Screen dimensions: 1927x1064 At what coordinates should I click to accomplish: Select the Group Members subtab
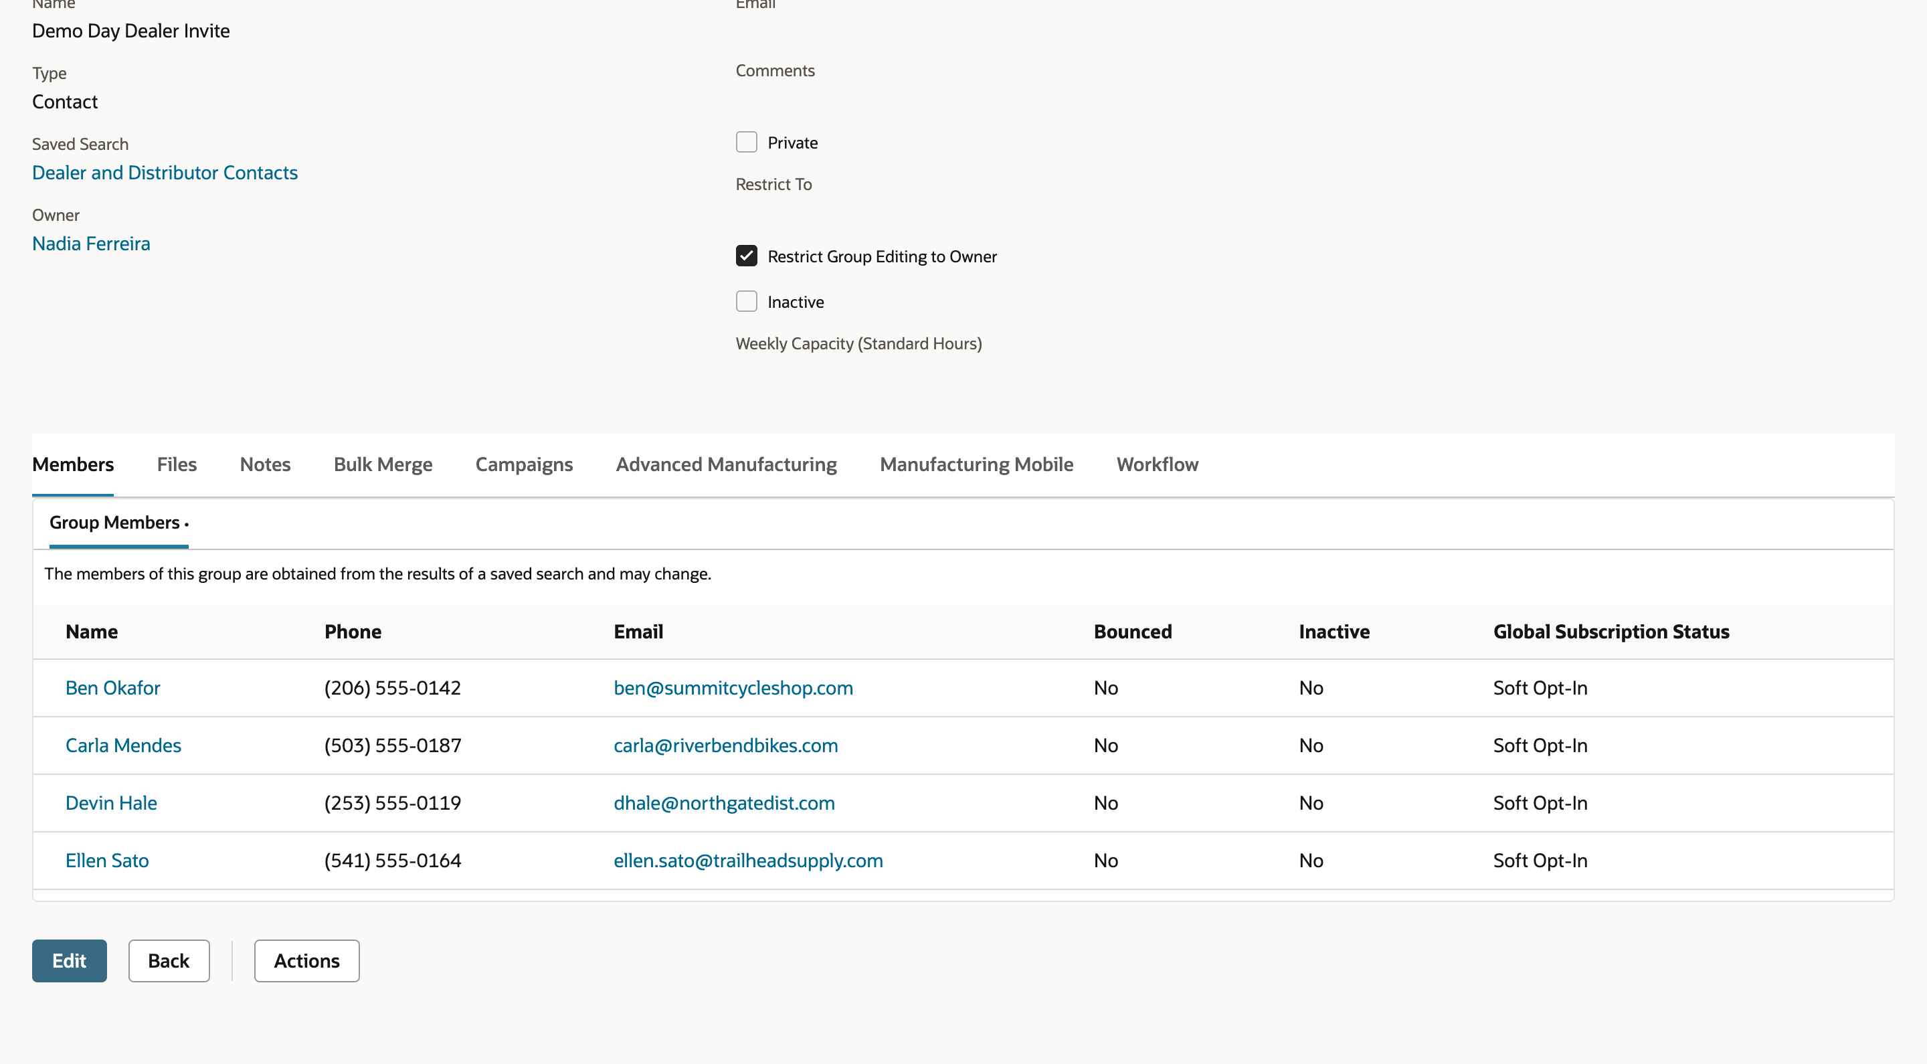click(118, 522)
